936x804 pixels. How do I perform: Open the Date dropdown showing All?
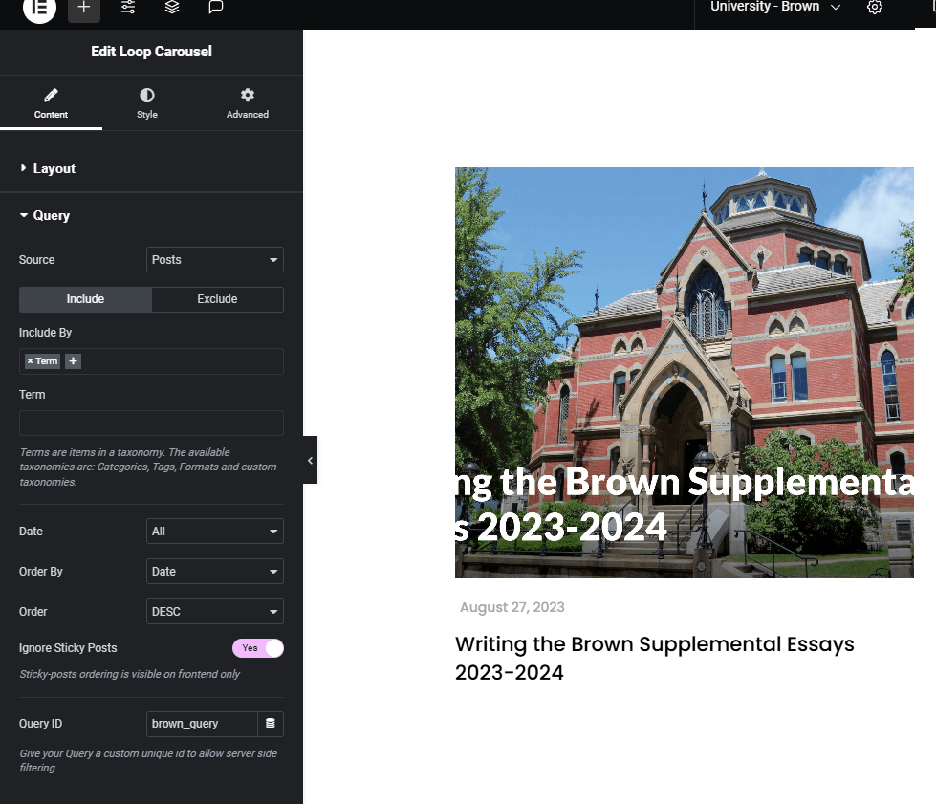[215, 532]
